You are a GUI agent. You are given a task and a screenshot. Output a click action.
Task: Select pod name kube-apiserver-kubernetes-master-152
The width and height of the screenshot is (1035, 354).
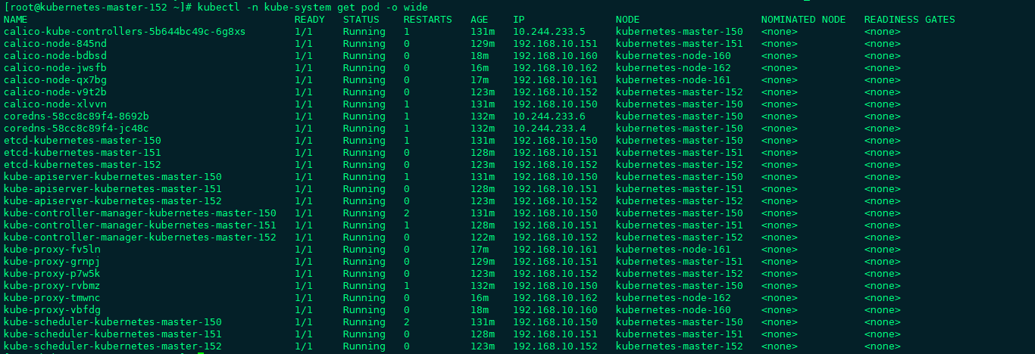(113, 201)
